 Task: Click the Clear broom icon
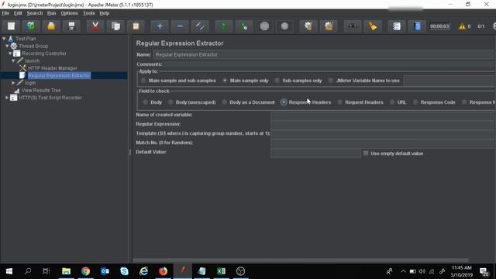[308, 26]
